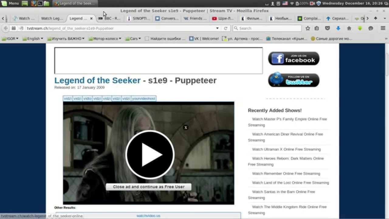389x219 pixels.
Task: Open a new tab with plus button
Action: coord(376,18)
